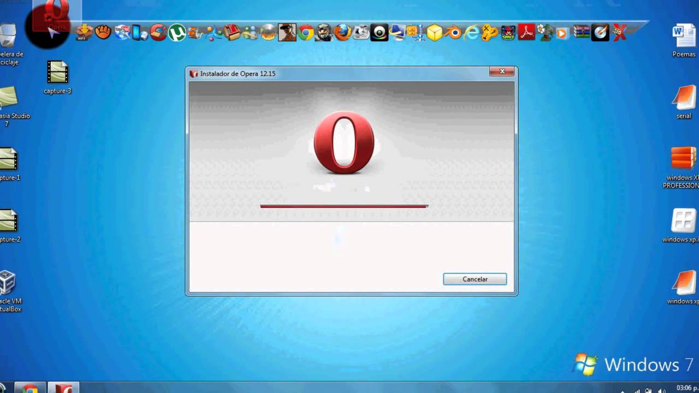Viewport: 699px width, 393px height.
Task: Open the MP3 downloader dock icon
Action: [x=84, y=33]
